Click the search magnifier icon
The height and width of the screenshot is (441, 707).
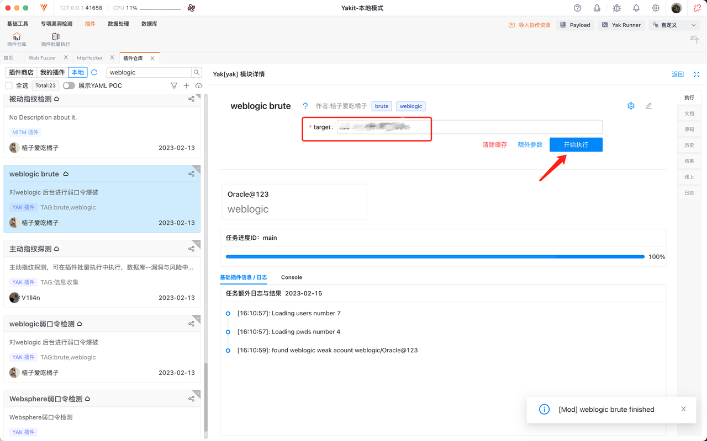(x=197, y=72)
